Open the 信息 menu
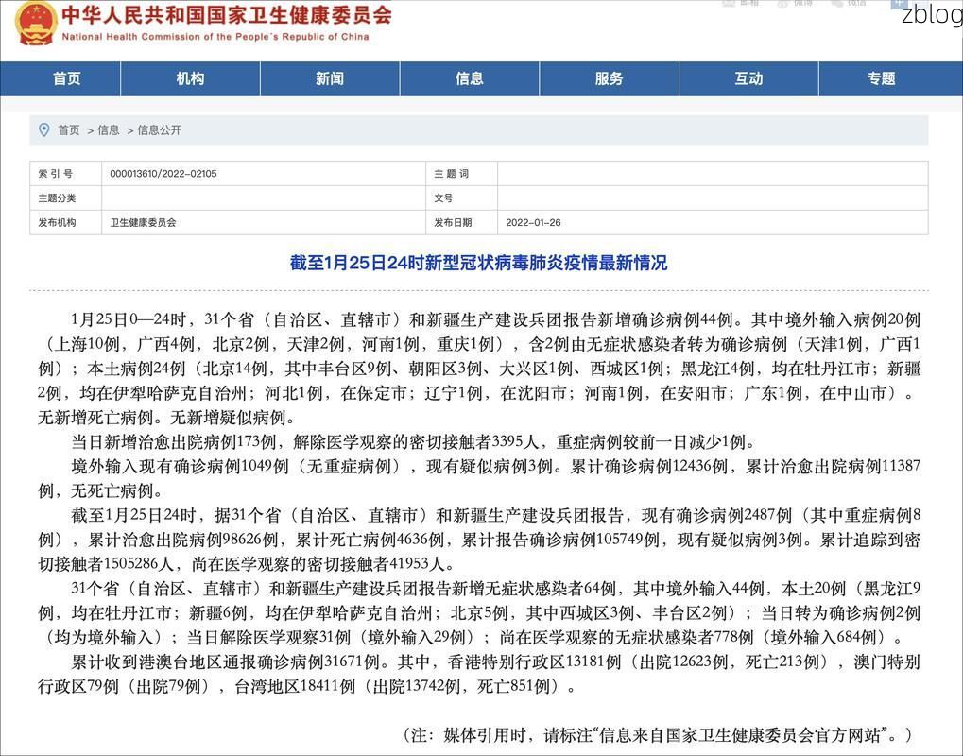The image size is (963, 756). (x=469, y=78)
